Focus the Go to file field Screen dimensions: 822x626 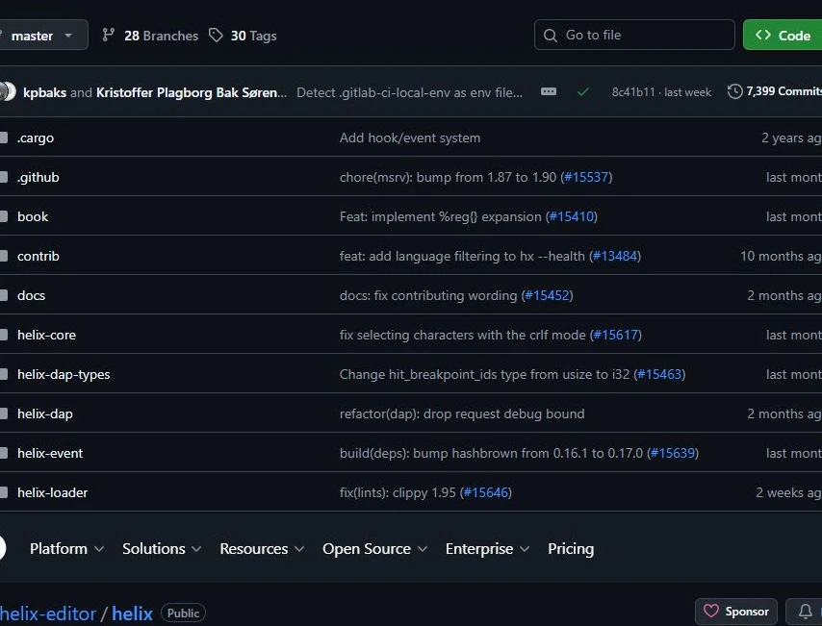coord(633,35)
